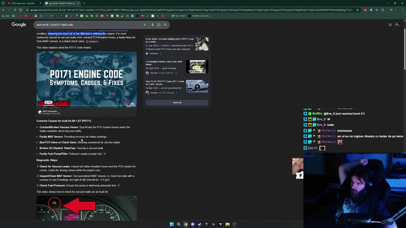
Task: Open the Google account avatar on page
Action: [x=397, y=25]
